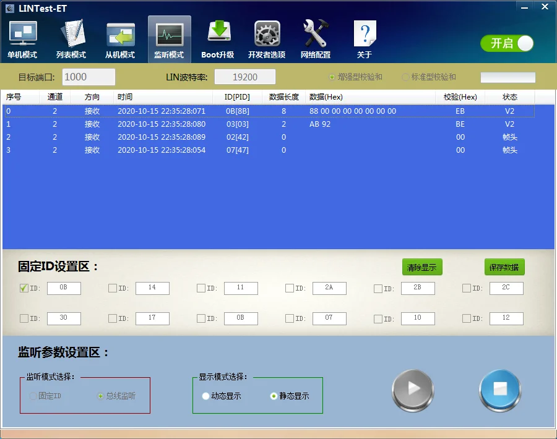Click the 保存数据 save data button
This screenshot has height=439, width=557.
pyautogui.click(x=504, y=267)
